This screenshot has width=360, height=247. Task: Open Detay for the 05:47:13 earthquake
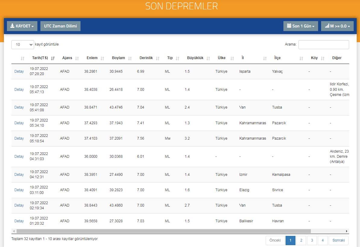(19, 90)
